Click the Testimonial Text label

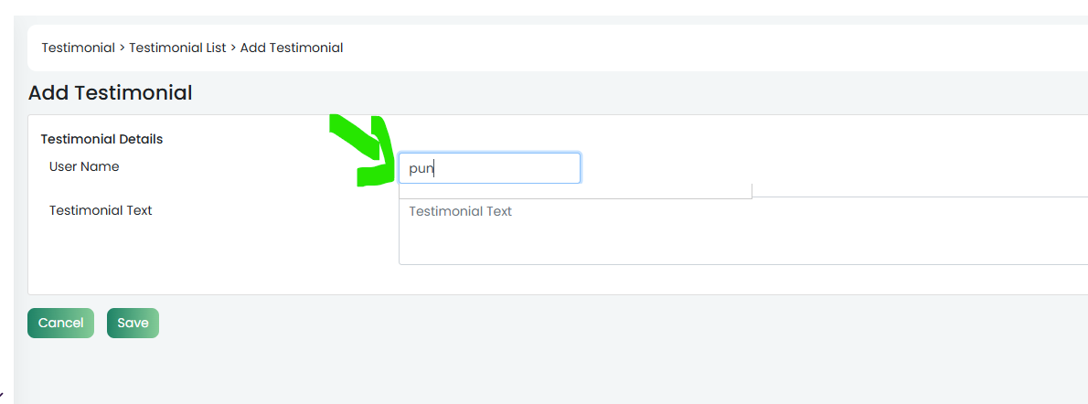[x=101, y=209]
